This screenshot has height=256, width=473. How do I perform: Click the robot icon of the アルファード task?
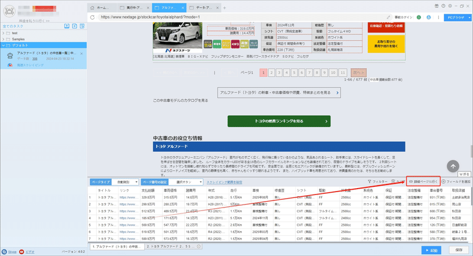(10, 56)
